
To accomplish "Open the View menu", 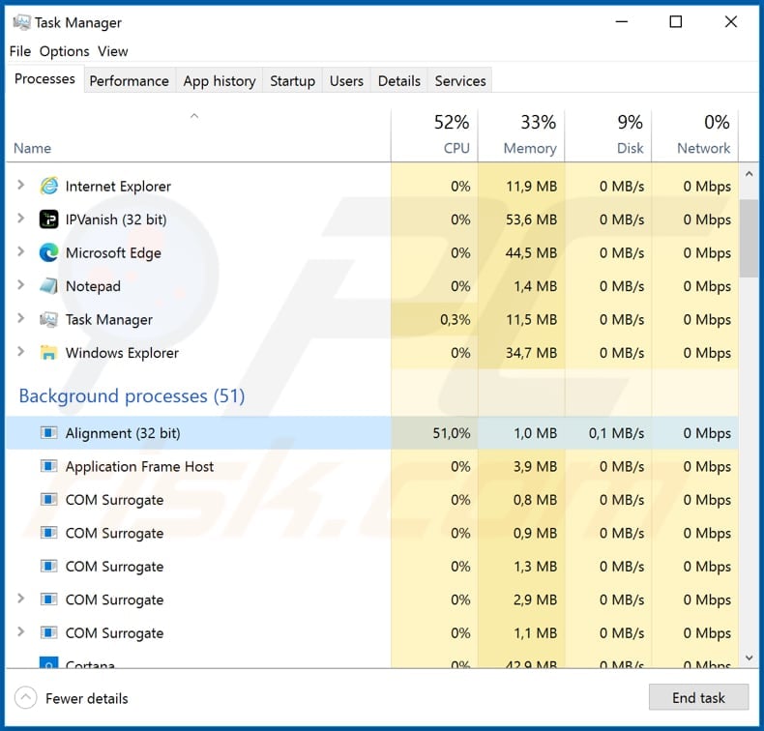I will tap(112, 51).
